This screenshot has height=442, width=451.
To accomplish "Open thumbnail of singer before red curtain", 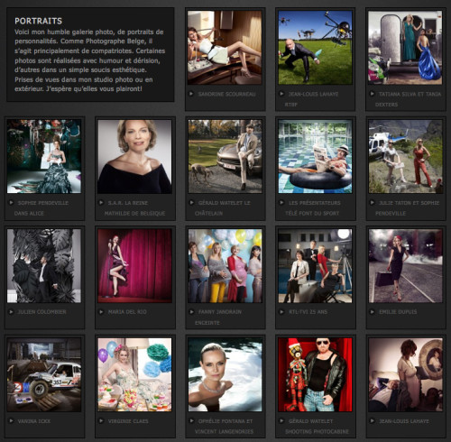I will click(x=134, y=266).
